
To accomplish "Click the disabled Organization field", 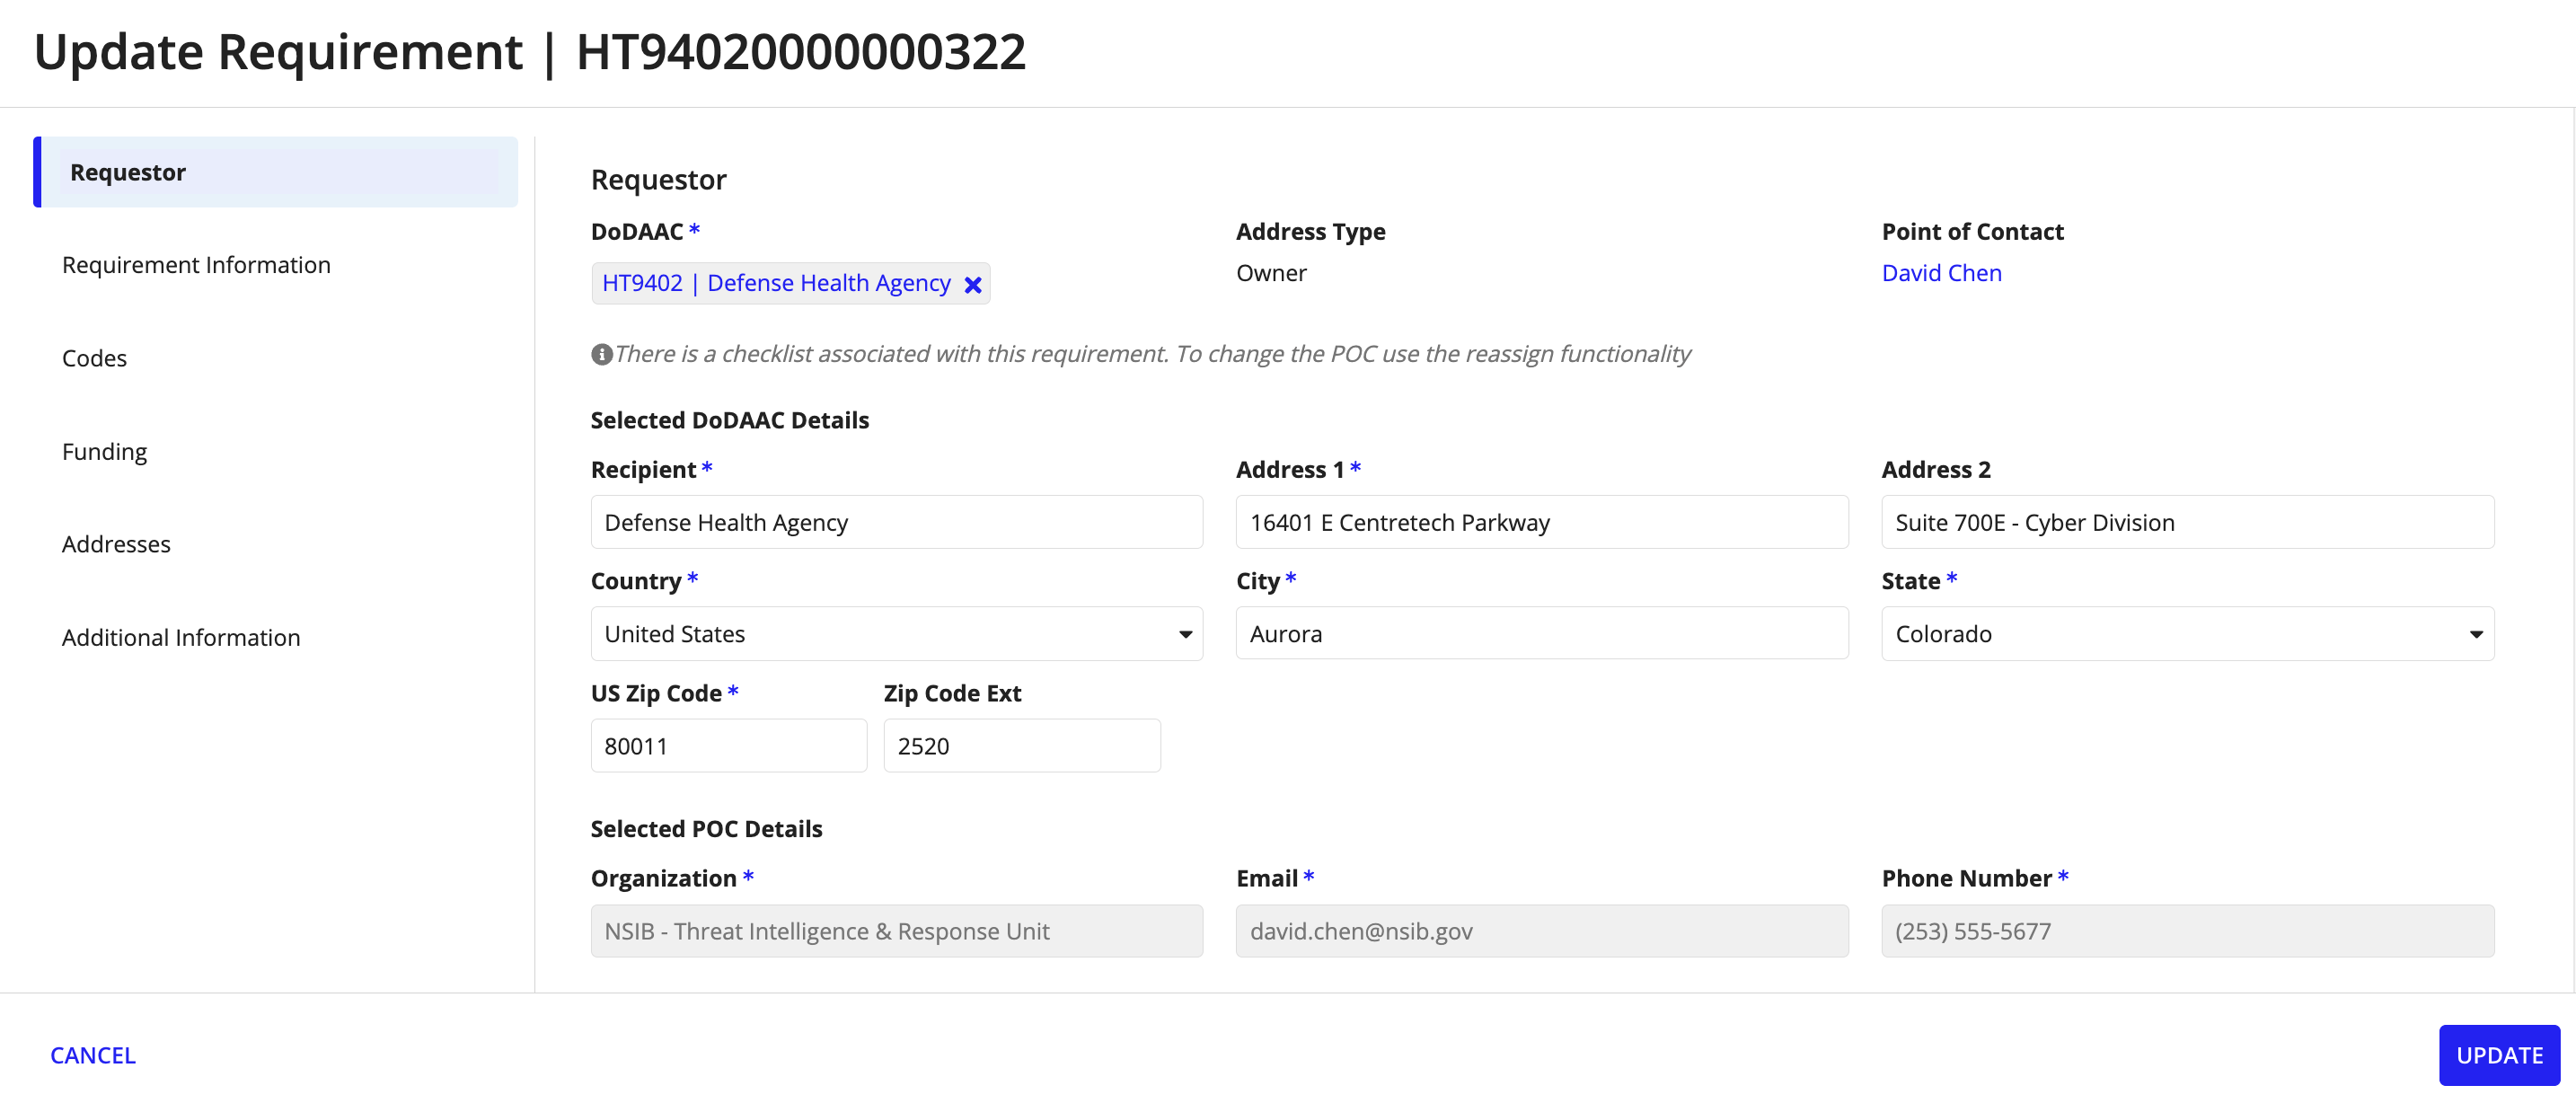I will point(896,931).
